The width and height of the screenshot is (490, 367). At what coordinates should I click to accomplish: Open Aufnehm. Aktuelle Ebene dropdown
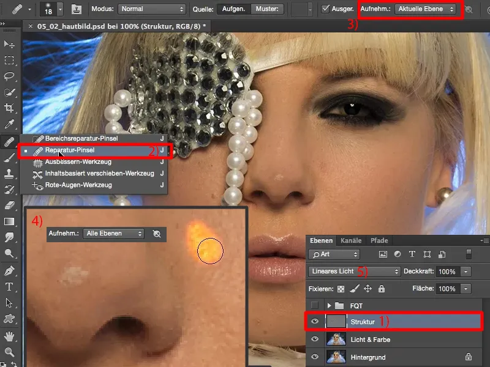(x=425, y=9)
